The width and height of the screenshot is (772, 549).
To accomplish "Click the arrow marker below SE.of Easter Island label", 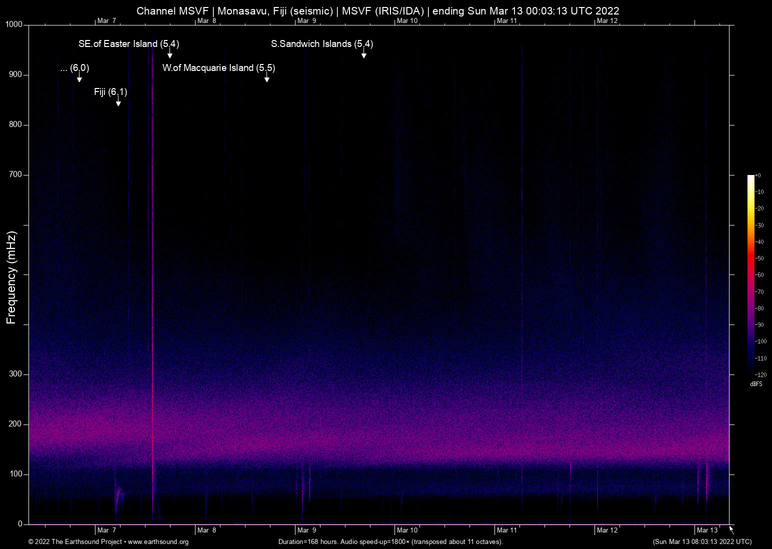I will pos(170,54).
